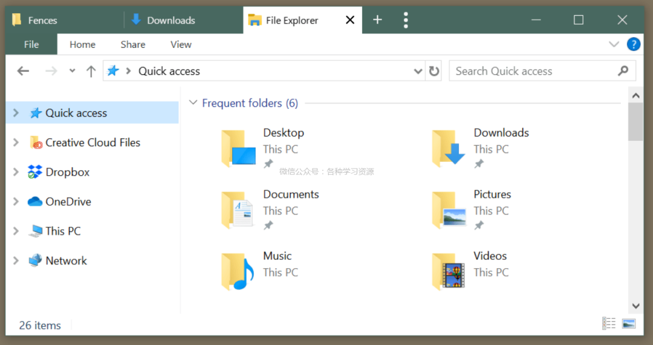Open the recent locations dropdown arrow
This screenshot has height=345, width=653.
click(72, 71)
